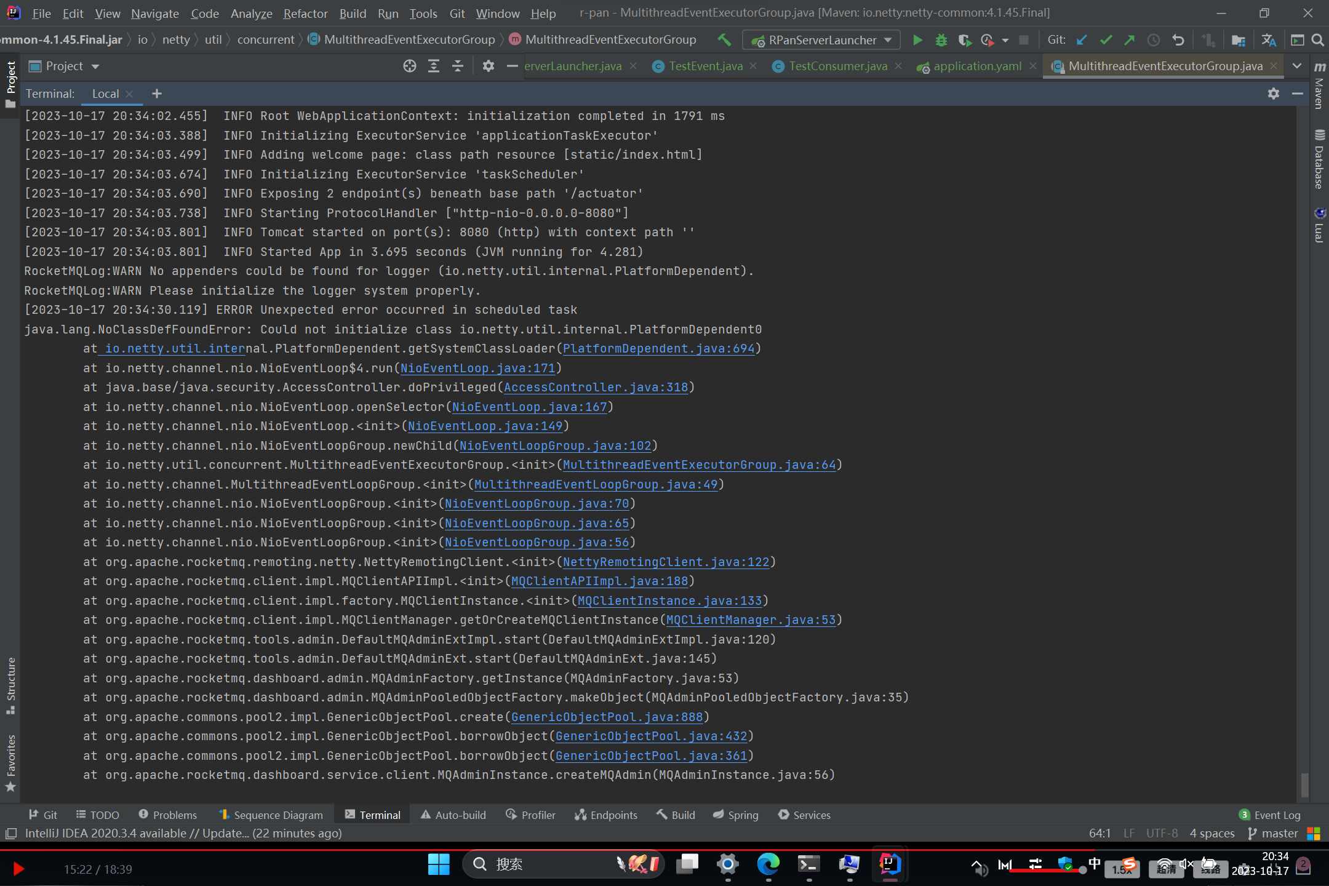Click locate file crosshair in Project panel
The width and height of the screenshot is (1329, 886).
tap(409, 66)
